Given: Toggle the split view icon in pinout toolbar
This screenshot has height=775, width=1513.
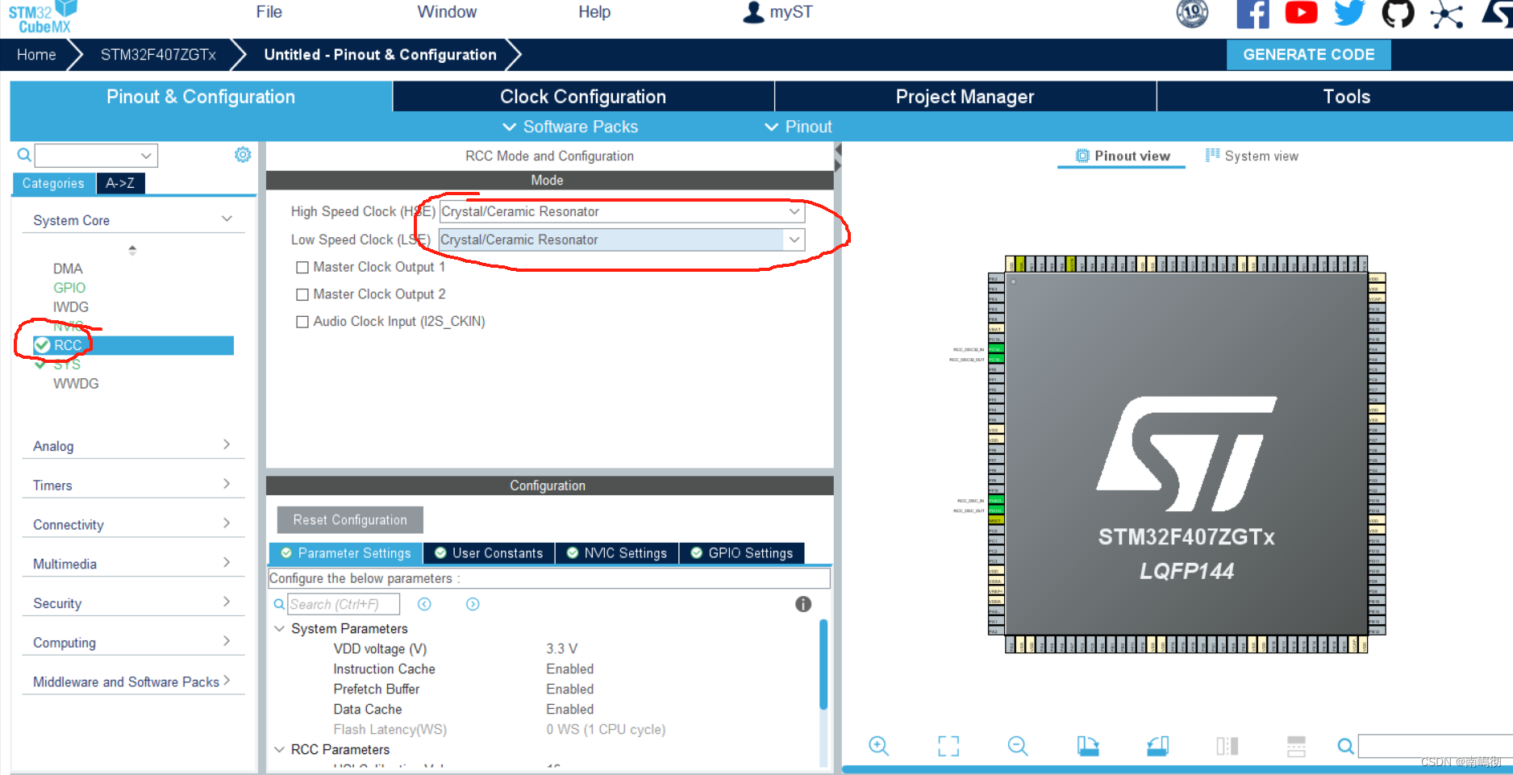Looking at the screenshot, I should coord(1227,746).
